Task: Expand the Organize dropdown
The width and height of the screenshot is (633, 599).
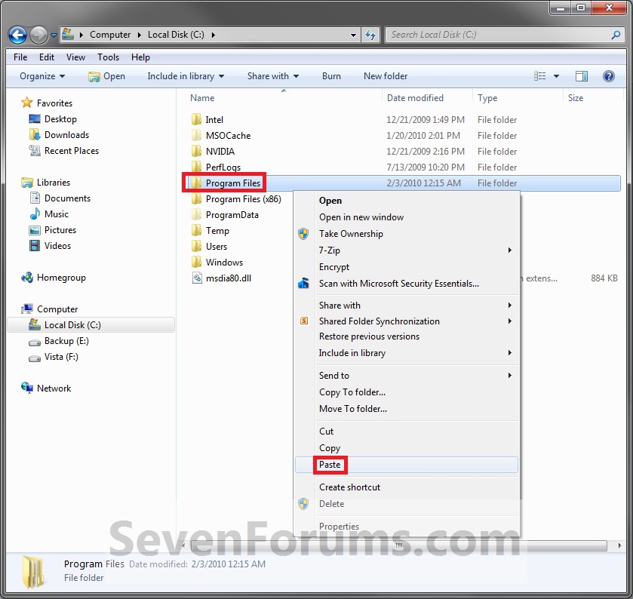Action: click(42, 76)
